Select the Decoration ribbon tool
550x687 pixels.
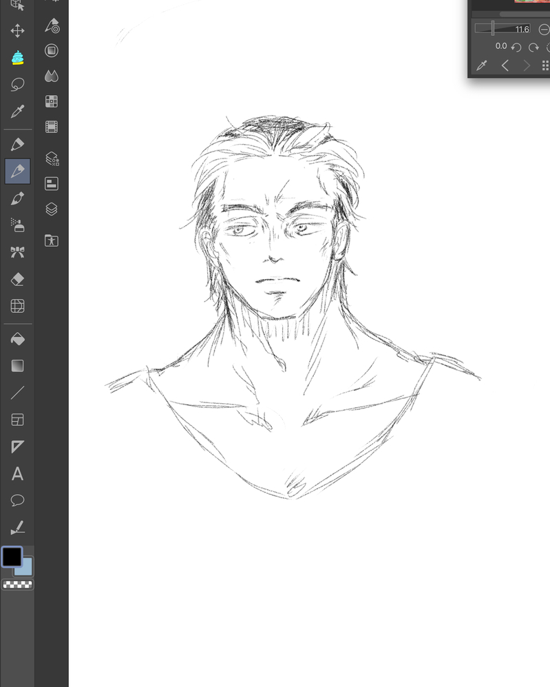click(17, 252)
